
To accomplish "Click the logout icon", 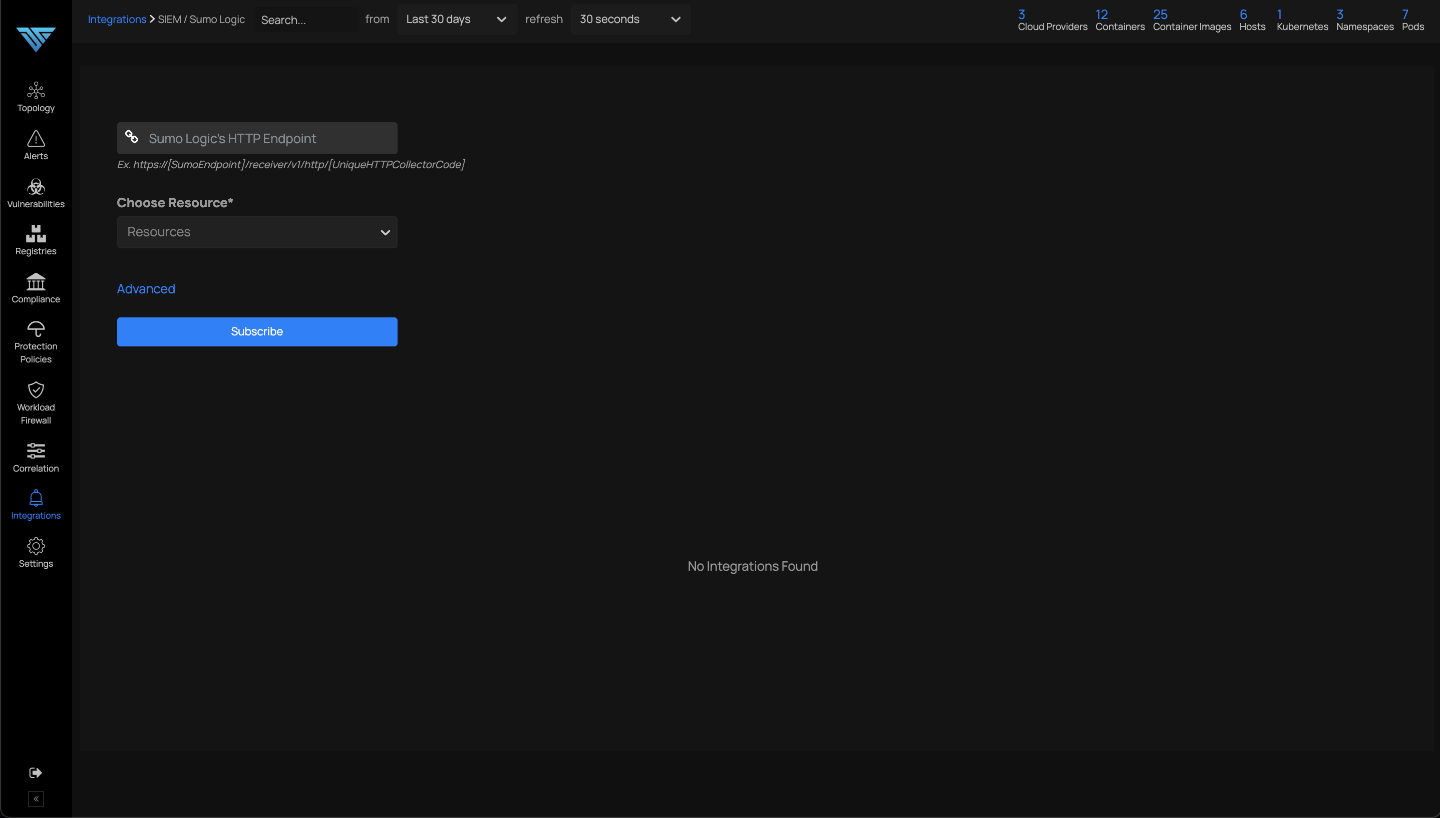I will pos(36,772).
